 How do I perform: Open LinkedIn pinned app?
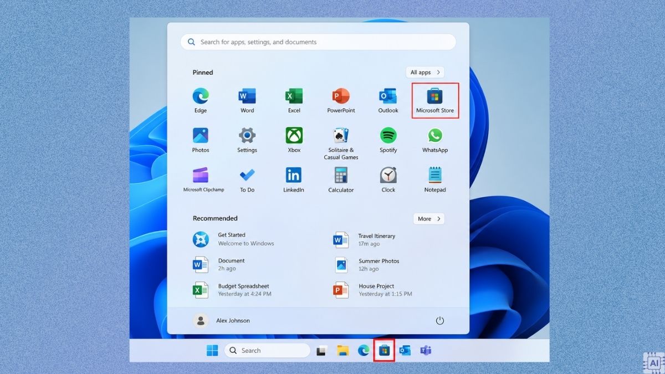pos(294,180)
